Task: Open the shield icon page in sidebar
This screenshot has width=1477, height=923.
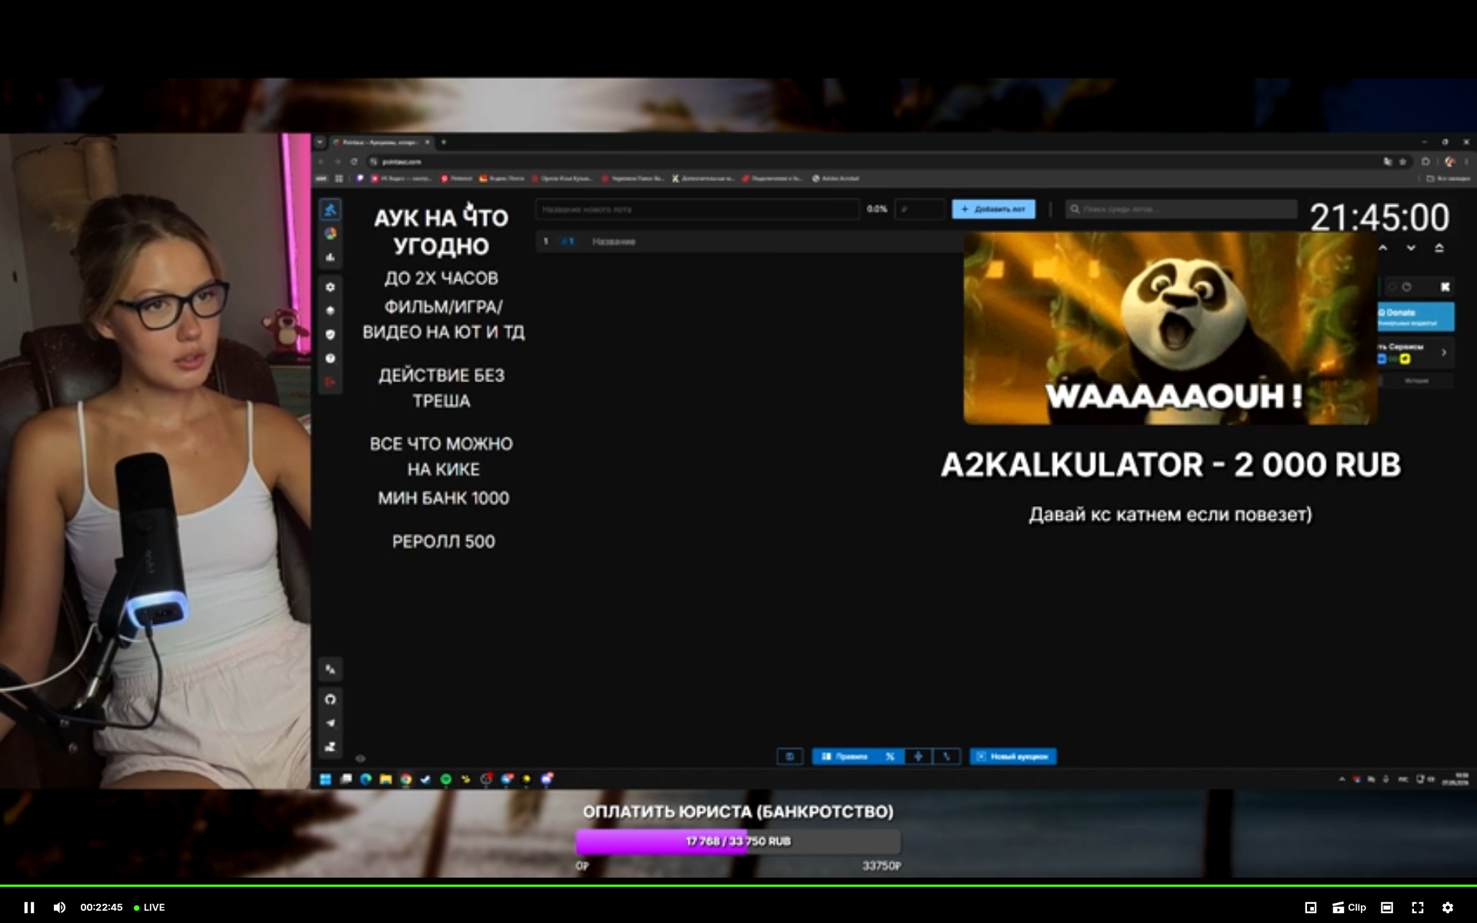Action: coord(331,335)
